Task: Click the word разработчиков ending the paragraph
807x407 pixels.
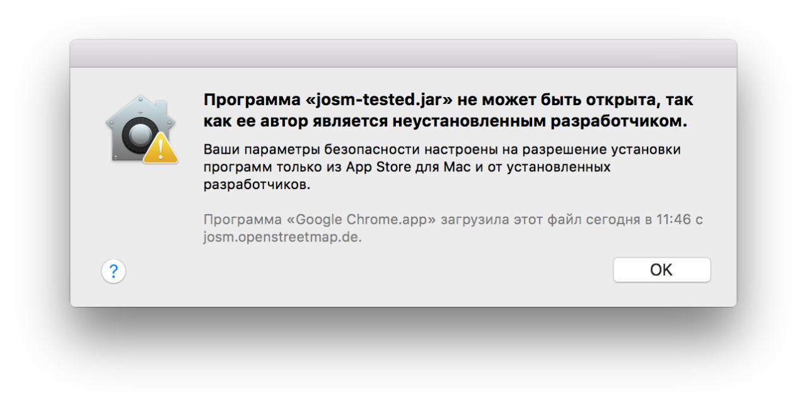Action: point(257,186)
